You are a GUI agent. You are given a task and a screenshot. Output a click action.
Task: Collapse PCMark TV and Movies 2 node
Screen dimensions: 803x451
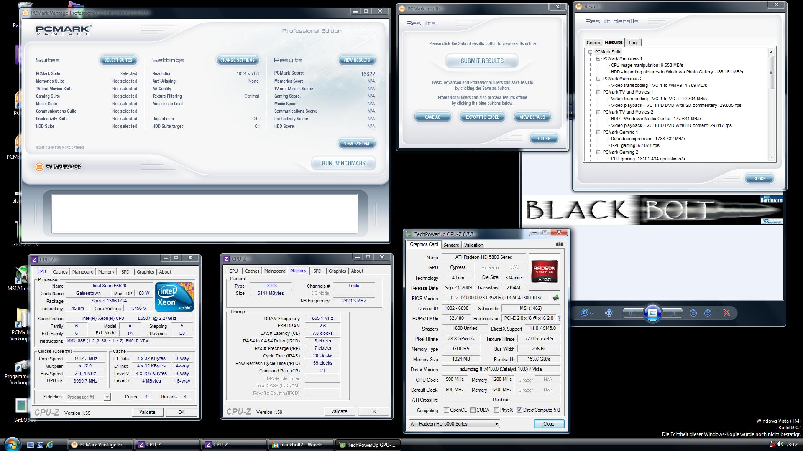598,112
